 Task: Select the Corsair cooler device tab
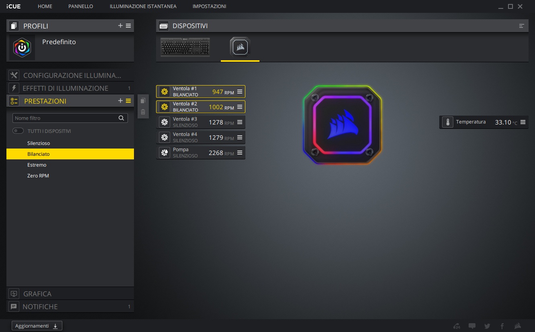pyautogui.click(x=240, y=47)
